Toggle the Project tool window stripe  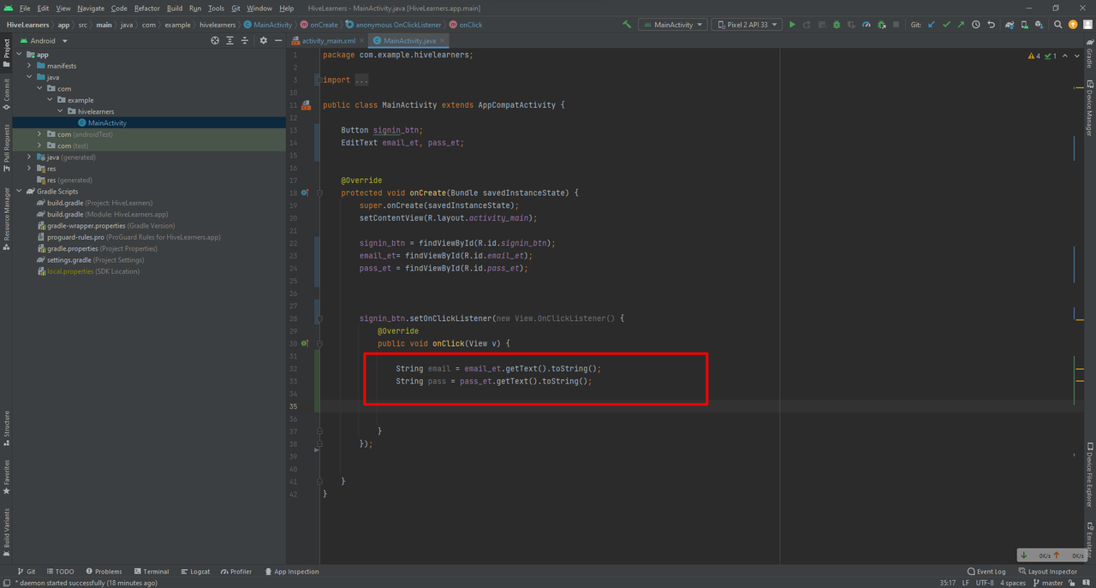point(7,54)
